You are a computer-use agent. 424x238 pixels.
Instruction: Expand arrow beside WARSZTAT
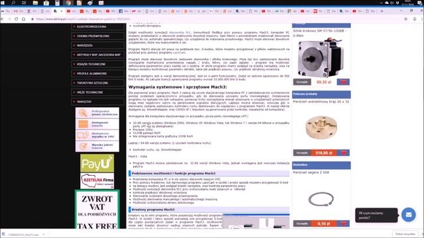[x=74, y=102]
